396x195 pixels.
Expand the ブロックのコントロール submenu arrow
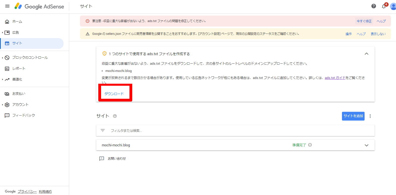click(x=2, y=58)
